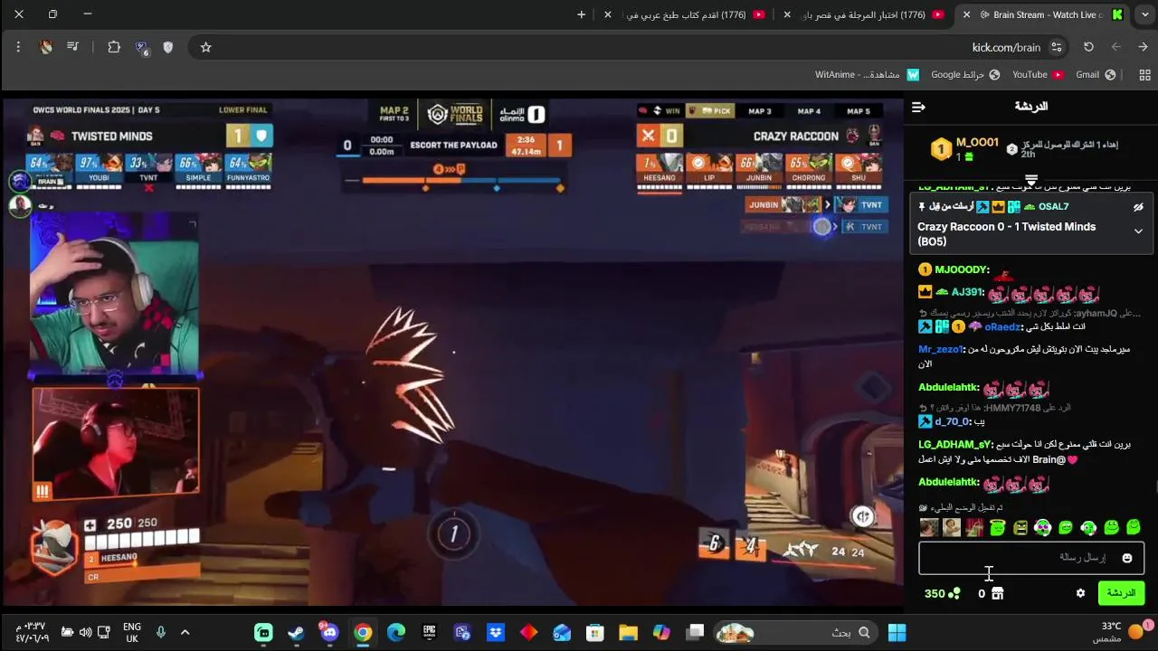Open the weather widget showing 33°C

1123,632
